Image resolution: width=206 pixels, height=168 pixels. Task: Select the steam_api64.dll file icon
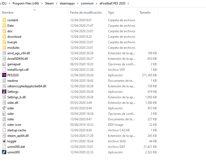[x=4, y=136]
